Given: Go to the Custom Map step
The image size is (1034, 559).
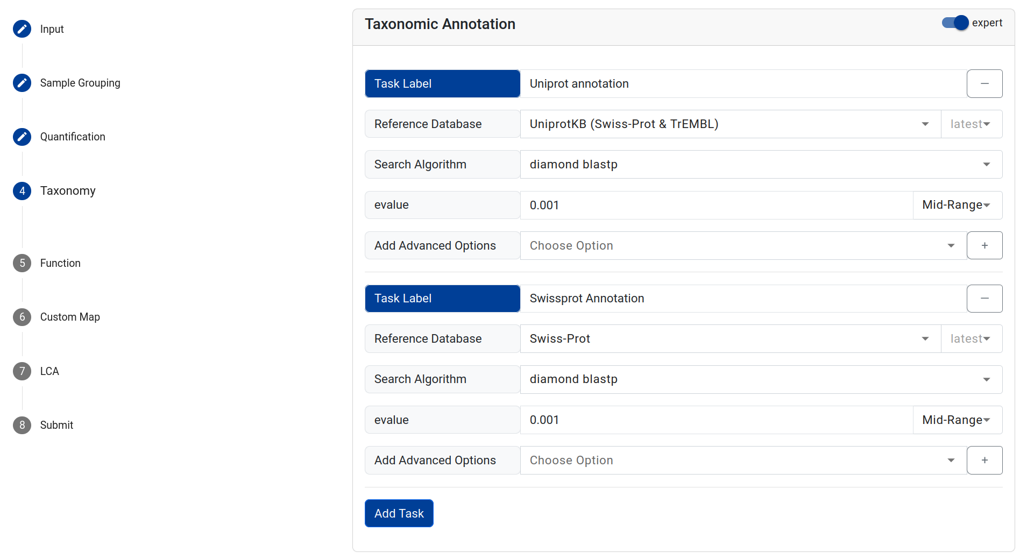Looking at the screenshot, I should click(70, 317).
